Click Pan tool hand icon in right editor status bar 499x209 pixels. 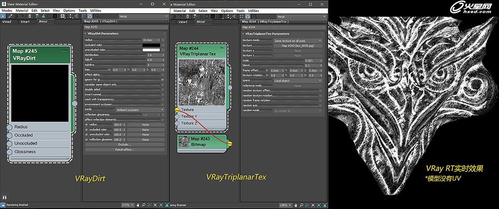click(295, 205)
